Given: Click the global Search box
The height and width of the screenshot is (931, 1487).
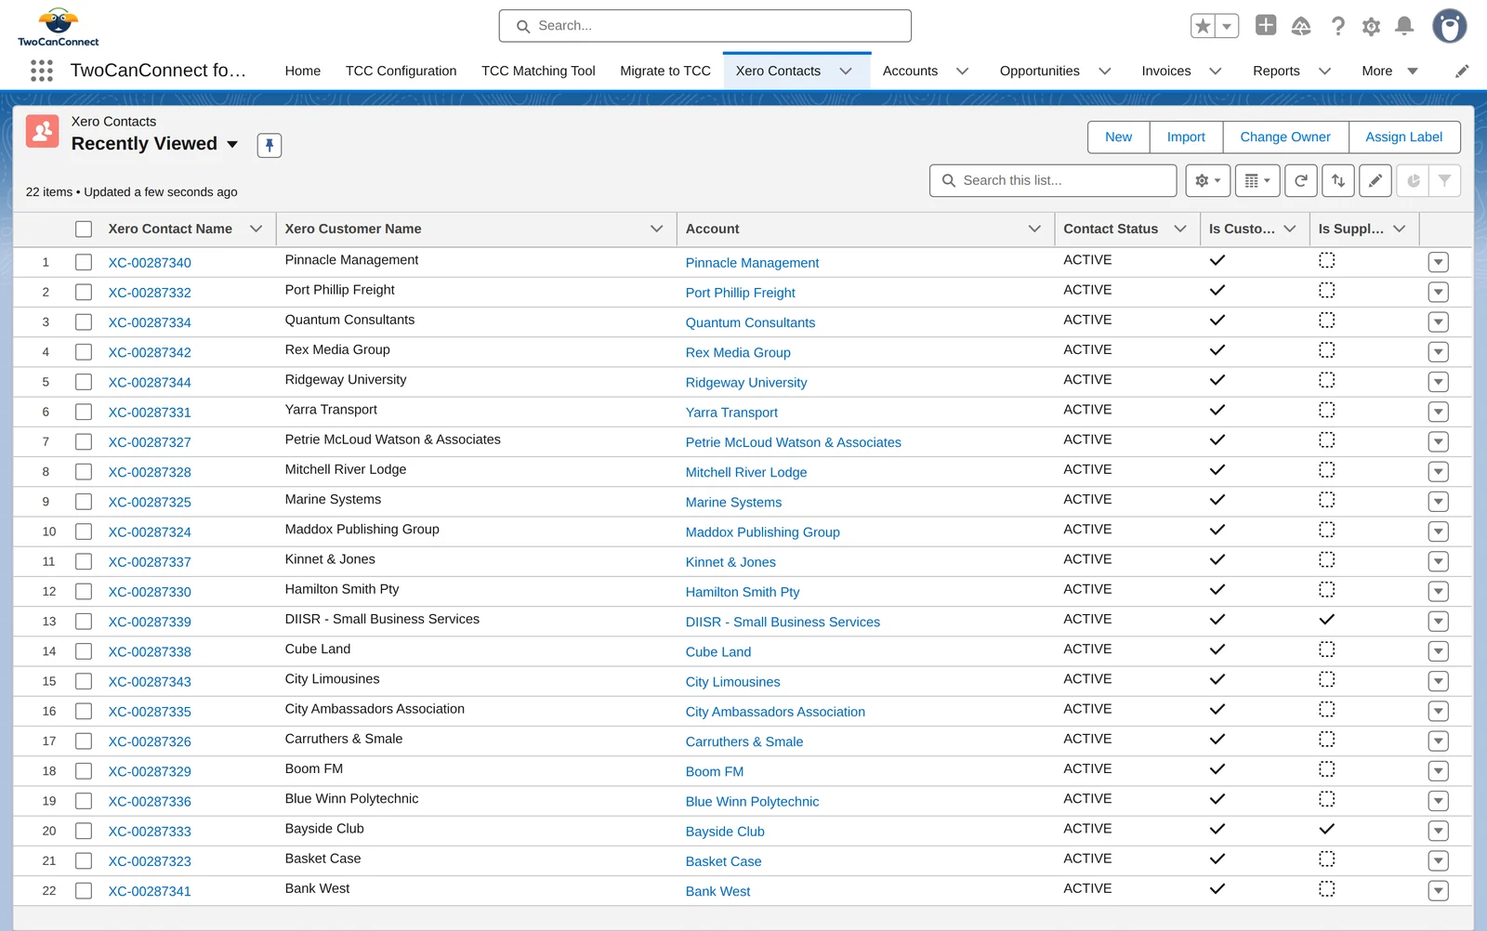Looking at the screenshot, I should tap(705, 26).
